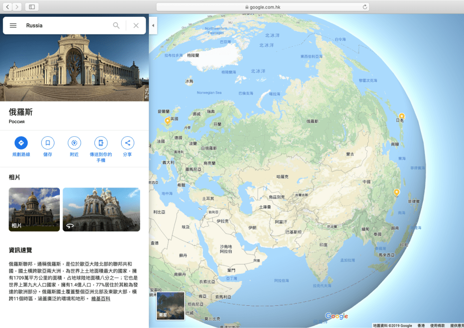Open the cathedral photos thumbnail
Screen dimensions: 464x328
34,209
